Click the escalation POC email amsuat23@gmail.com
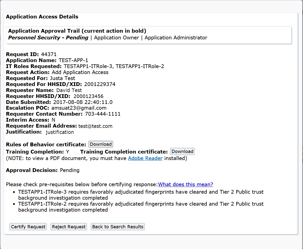303x249 pixels. tap(79, 108)
